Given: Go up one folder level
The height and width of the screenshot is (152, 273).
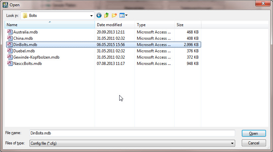Looking at the screenshot, I should tap(106, 16).
